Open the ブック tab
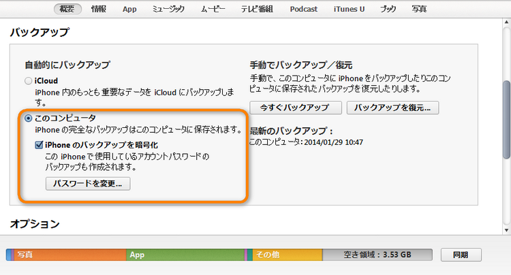Image resolution: width=511 pixels, height=275 pixels. point(388,9)
